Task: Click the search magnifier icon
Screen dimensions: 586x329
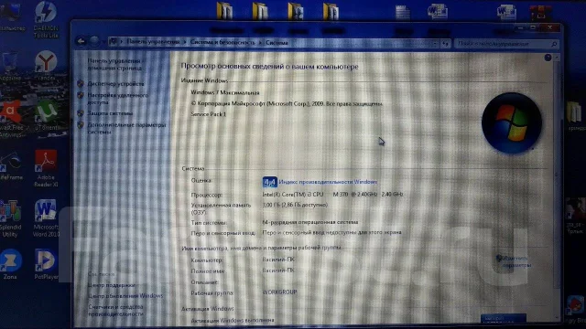Action: [x=554, y=44]
